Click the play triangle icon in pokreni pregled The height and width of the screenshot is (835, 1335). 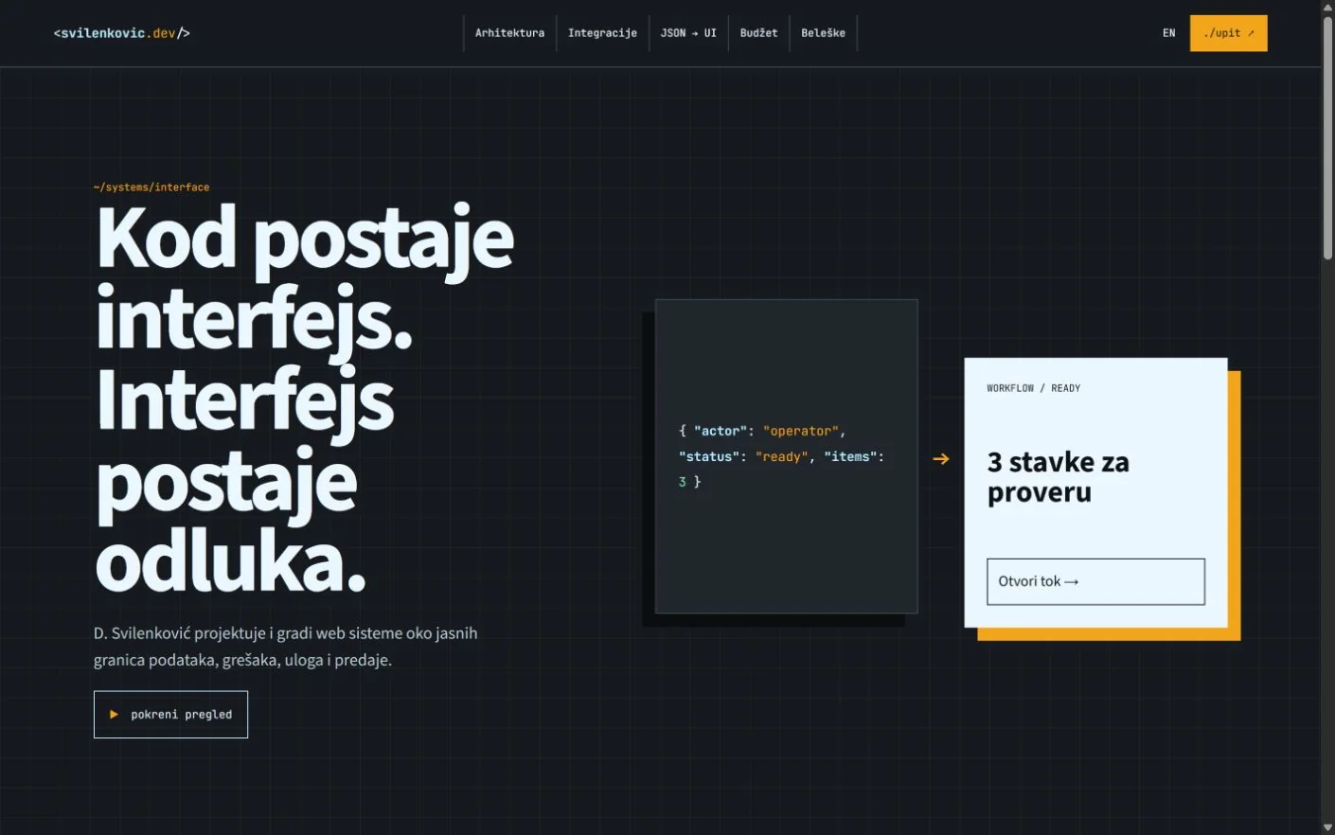tap(114, 715)
